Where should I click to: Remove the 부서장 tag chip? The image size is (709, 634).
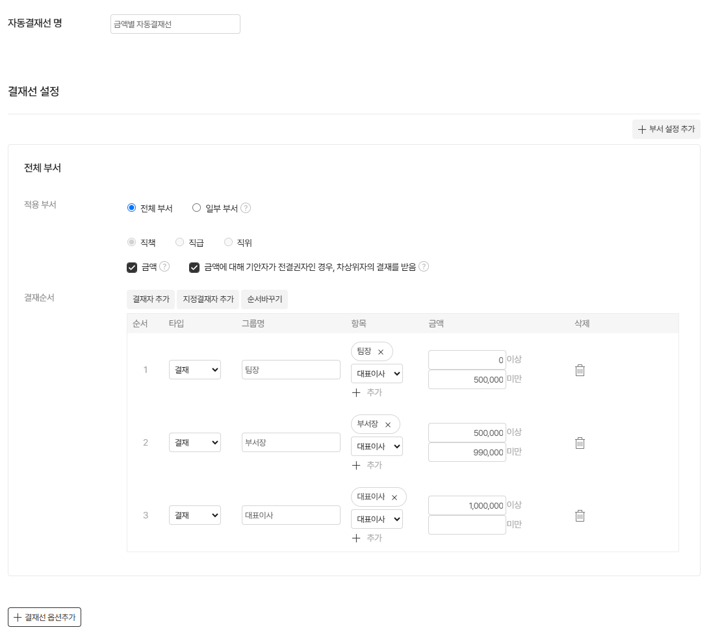click(388, 425)
